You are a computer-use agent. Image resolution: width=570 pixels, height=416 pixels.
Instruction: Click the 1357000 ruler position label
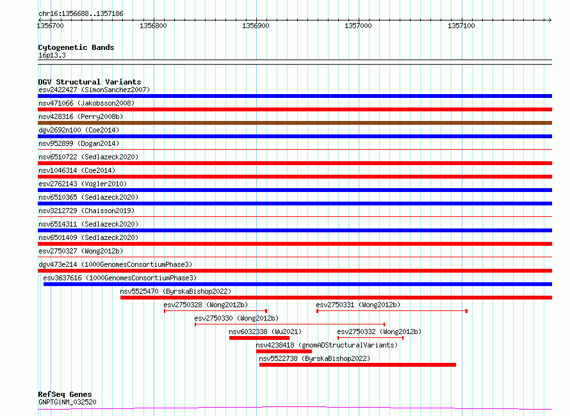pyautogui.click(x=358, y=26)
